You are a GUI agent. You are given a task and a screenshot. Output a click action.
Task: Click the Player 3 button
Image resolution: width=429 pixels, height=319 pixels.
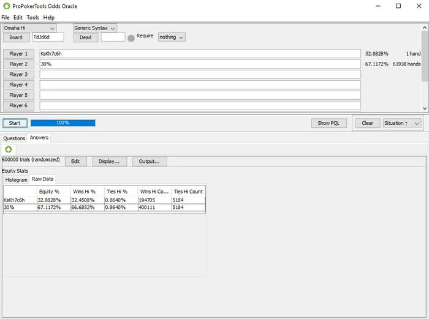pyautogui.click(x=18, y=74)
